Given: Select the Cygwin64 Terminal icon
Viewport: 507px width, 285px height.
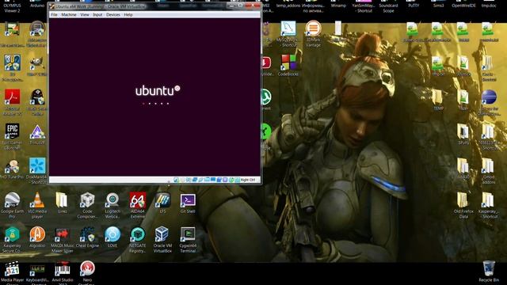Looking at the screenshot, I should point(188,234).
